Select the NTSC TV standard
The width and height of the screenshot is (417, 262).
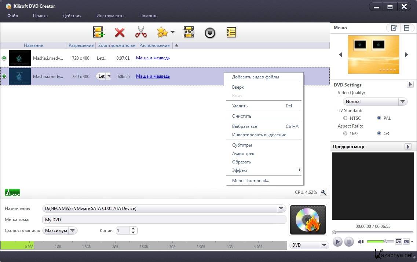345,118
